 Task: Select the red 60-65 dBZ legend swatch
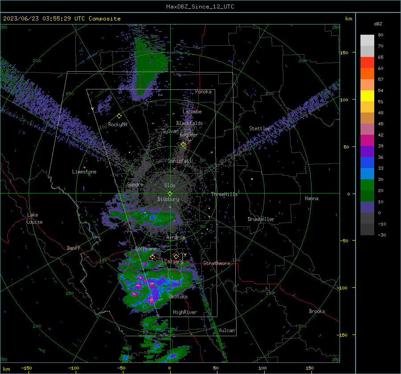click(367, 63)
